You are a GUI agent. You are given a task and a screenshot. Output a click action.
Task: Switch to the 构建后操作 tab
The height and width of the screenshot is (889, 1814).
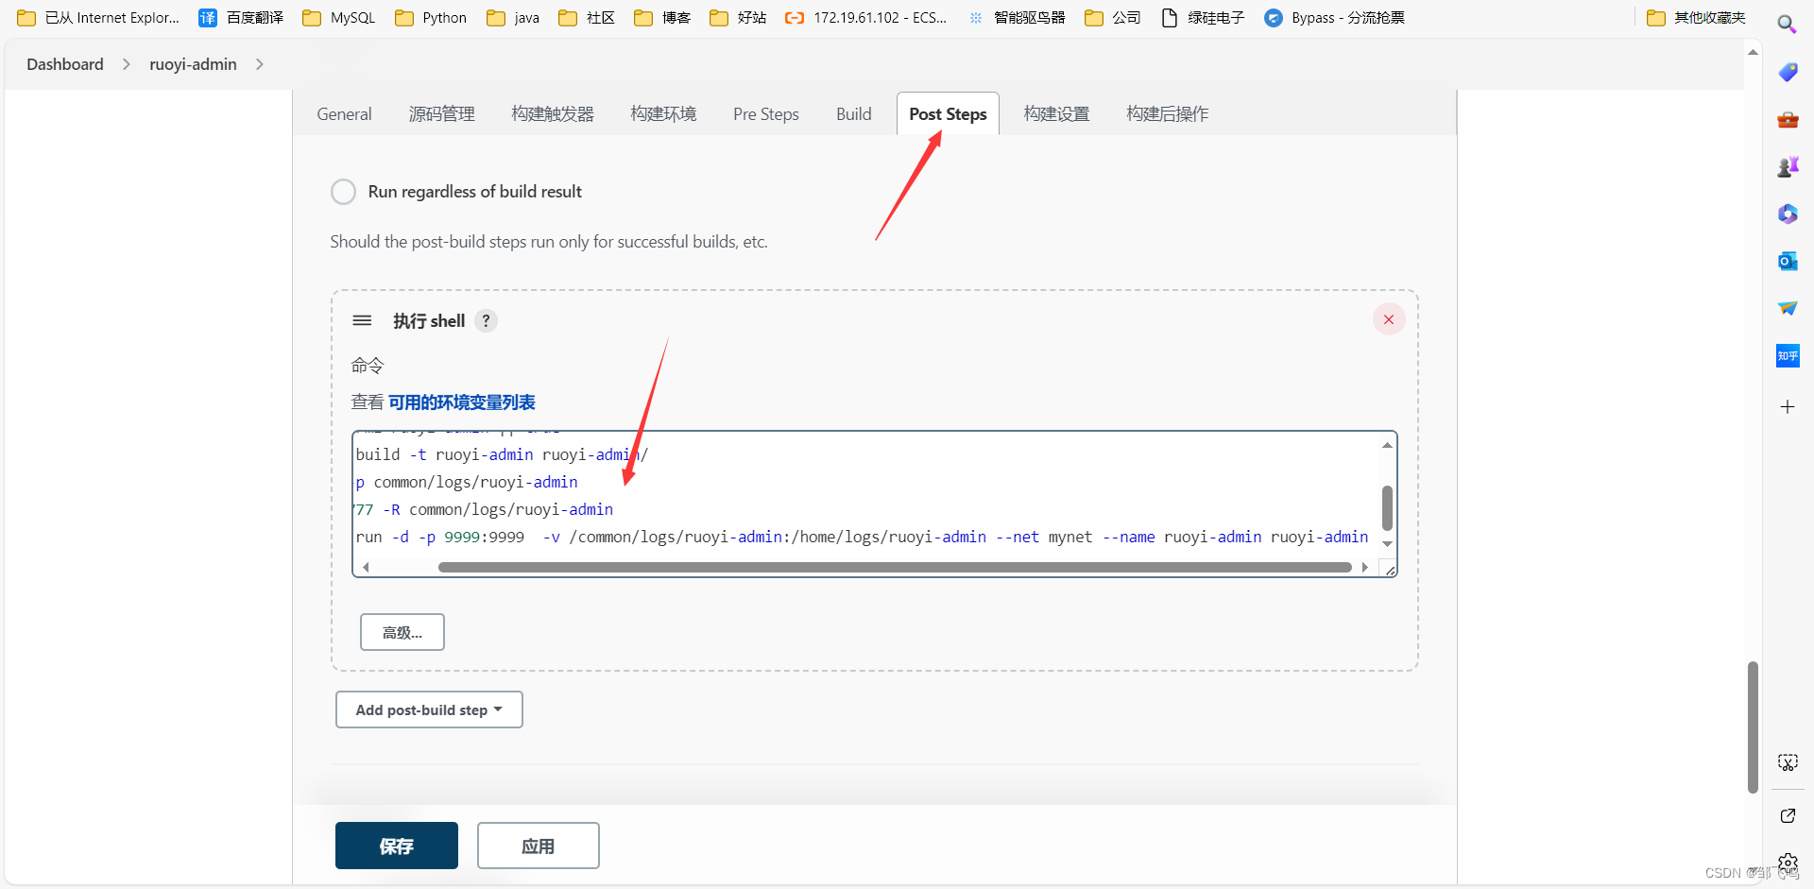[1168, 114]
